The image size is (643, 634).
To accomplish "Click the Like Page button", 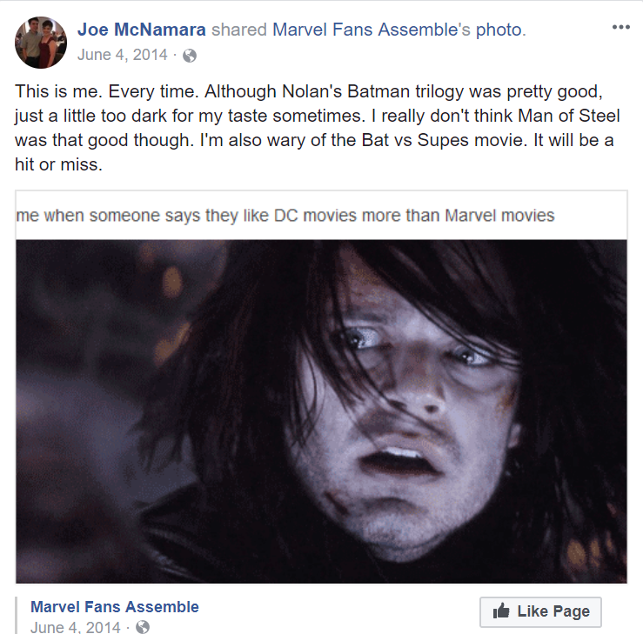I will coord(540,611).
